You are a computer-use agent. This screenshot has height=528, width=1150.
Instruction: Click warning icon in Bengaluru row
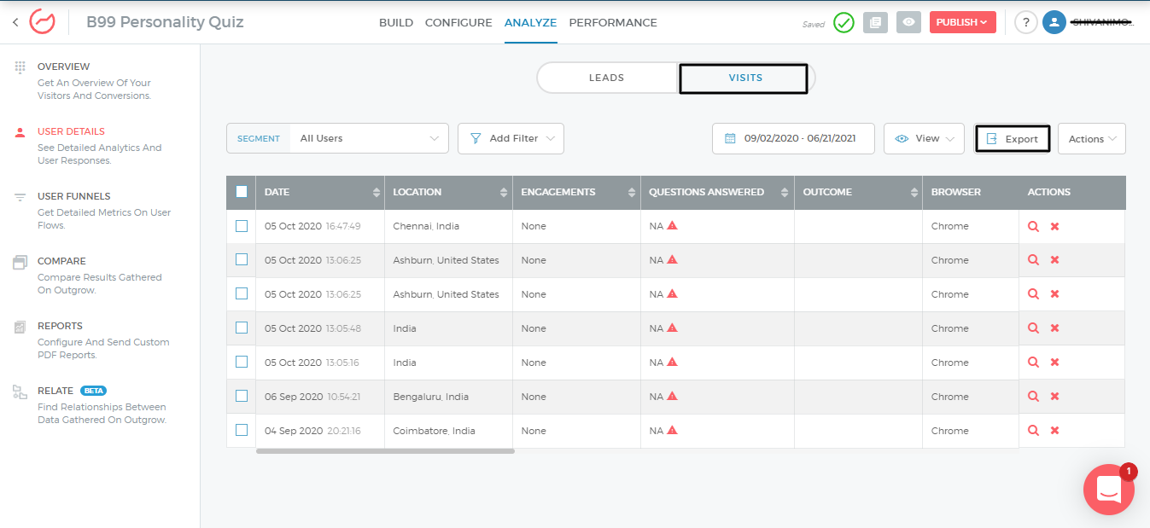pyautogui.click(x=672, y=397)
